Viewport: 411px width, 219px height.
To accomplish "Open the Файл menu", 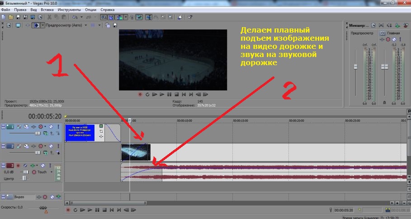I will [x=5, y=10].
